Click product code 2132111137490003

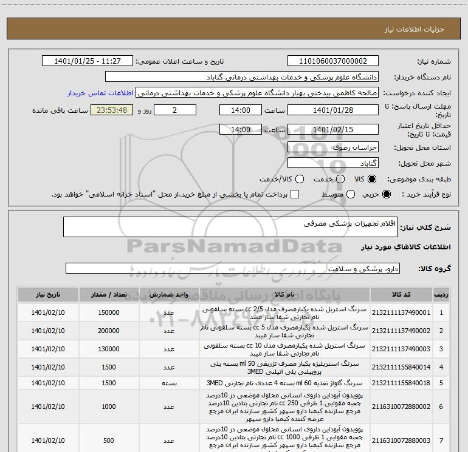[x=401, y=349]
